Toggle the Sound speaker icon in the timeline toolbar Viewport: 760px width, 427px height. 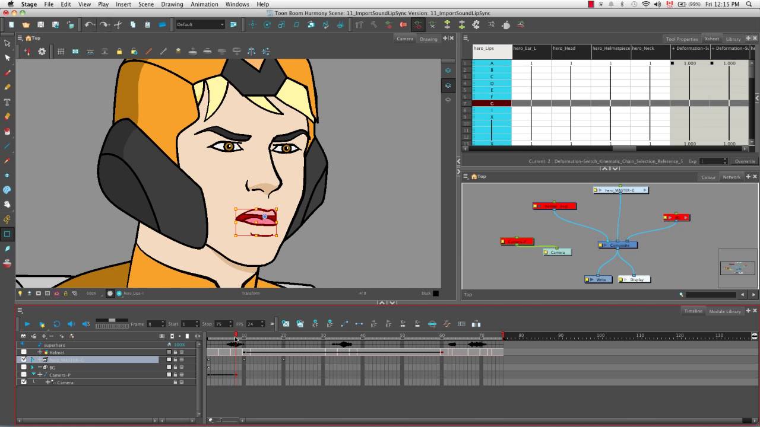tap(71, 324)
